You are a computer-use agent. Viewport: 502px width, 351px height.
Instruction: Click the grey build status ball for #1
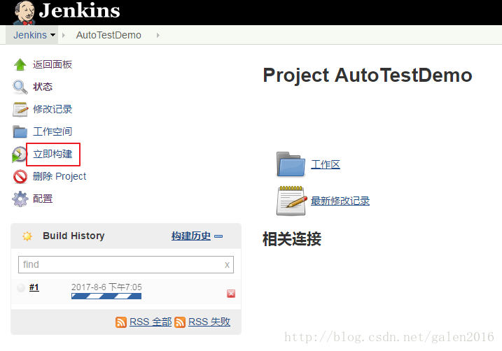(x=21, y=287)
